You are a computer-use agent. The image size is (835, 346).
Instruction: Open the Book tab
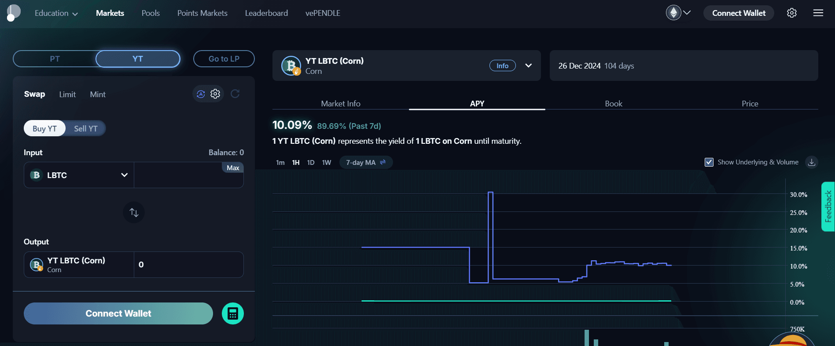(x=614, y=103)
